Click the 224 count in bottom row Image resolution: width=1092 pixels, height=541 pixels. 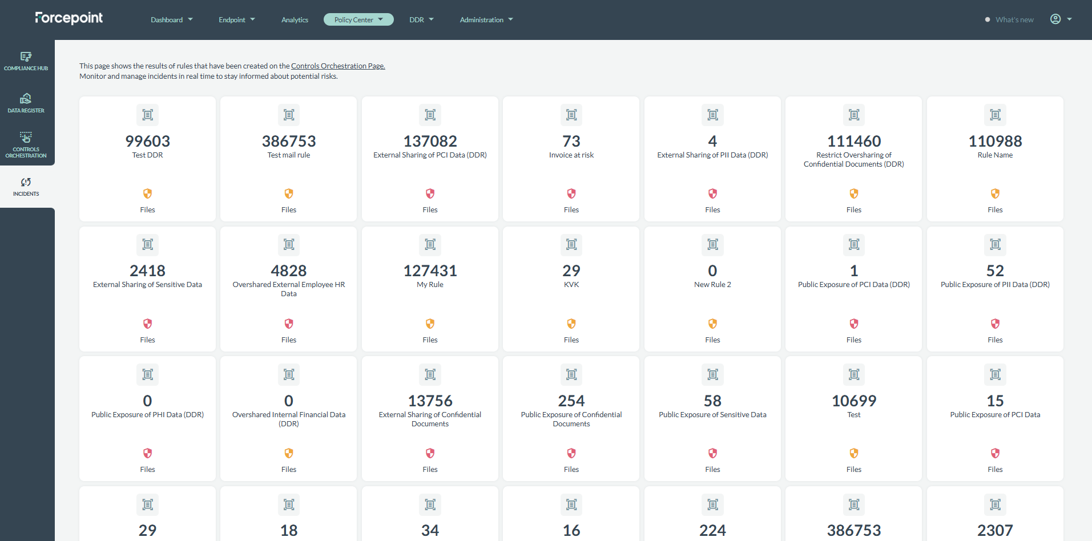pos(713,530)
